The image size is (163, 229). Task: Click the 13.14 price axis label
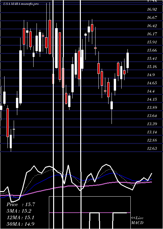[x=152, y=132]
